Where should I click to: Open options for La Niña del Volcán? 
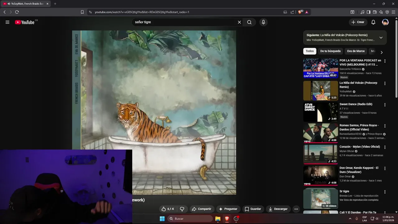385,83
